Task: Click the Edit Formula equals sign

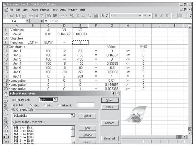Action: [x=42, y=21]
